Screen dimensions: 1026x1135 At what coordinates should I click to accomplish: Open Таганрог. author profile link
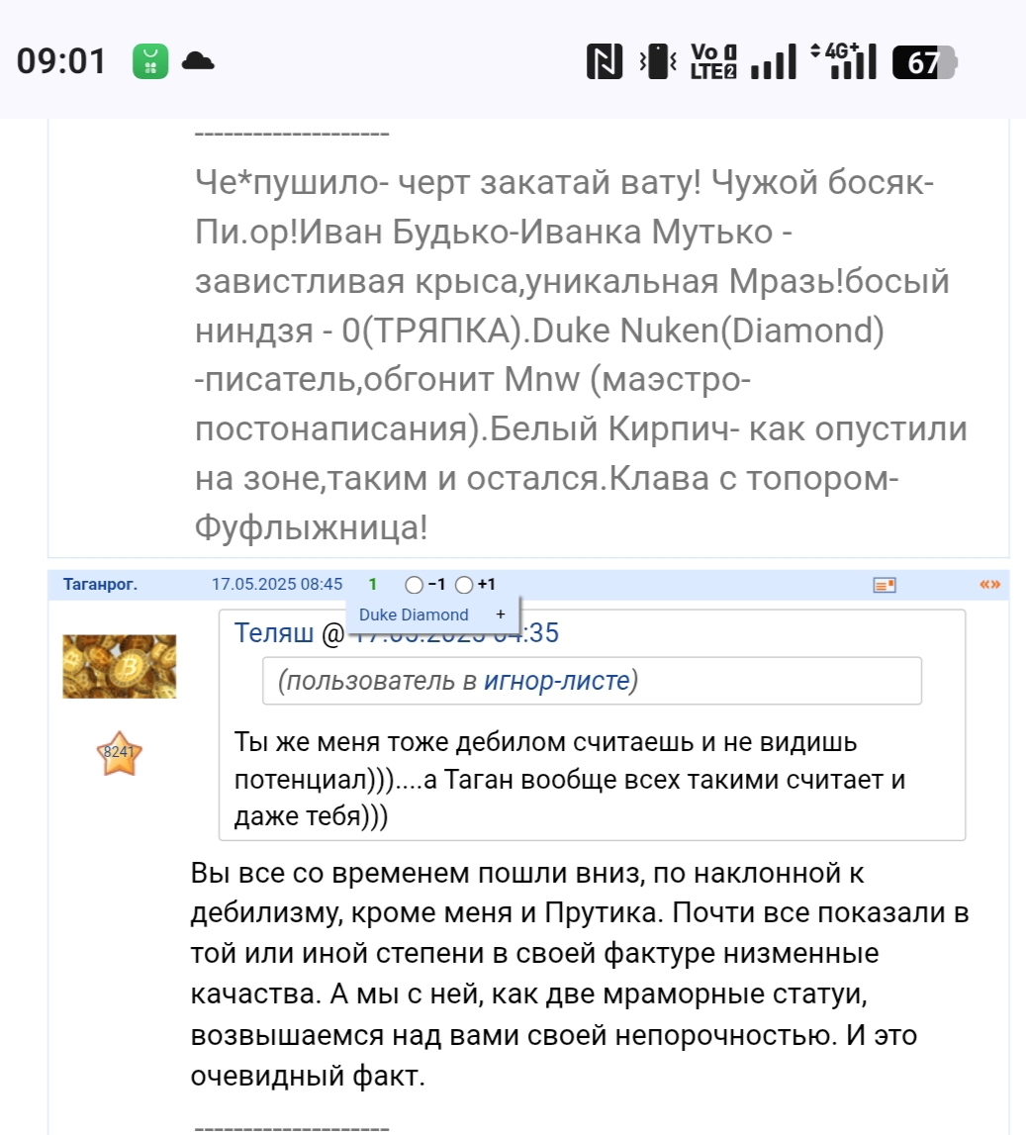pyautogui.click(x=100, y=585)
